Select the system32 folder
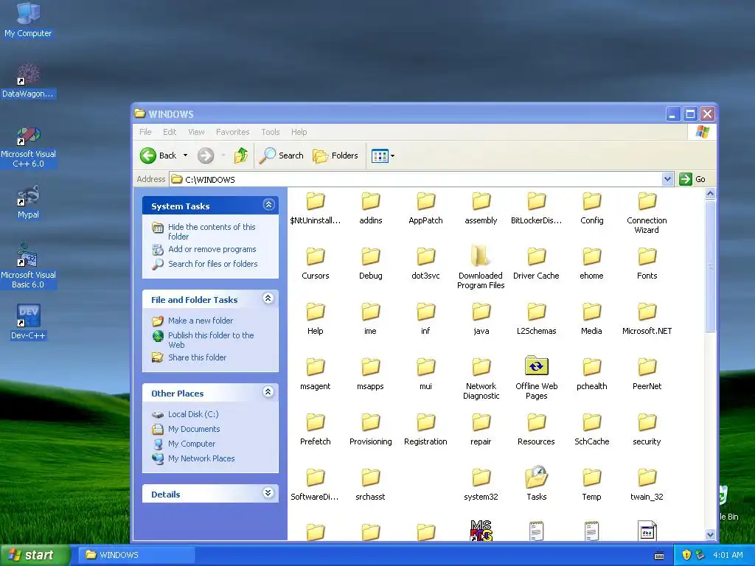 (481, 485)
